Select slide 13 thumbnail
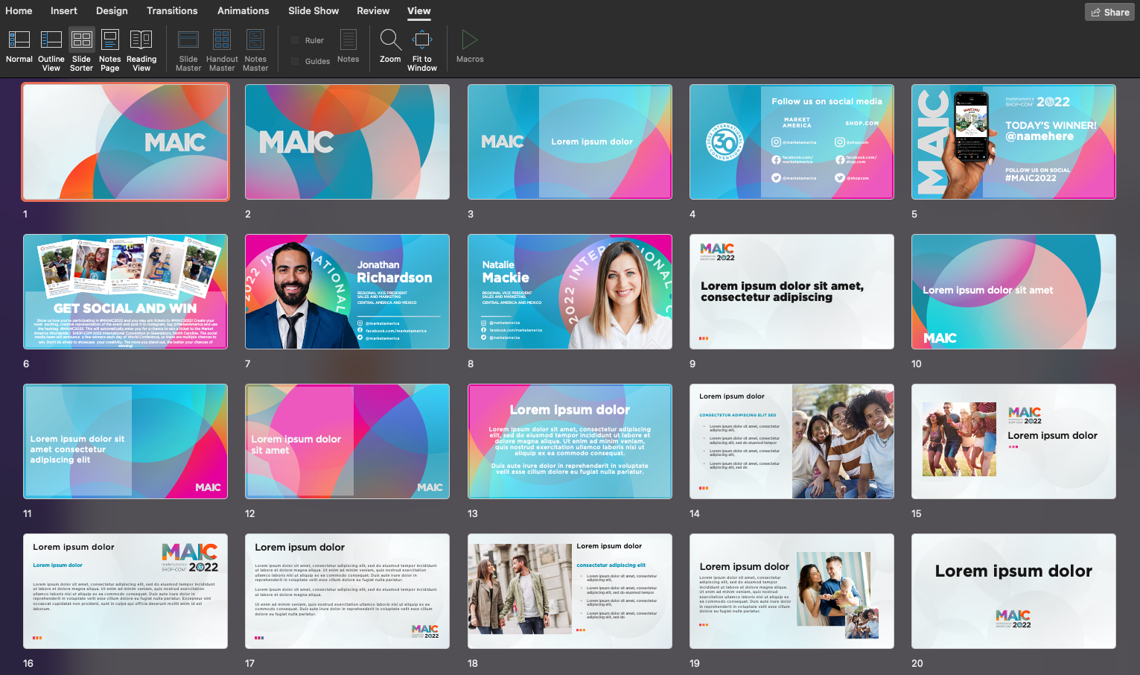The image size is (1140, 675). pyautogui.click(x=570, y=441)
